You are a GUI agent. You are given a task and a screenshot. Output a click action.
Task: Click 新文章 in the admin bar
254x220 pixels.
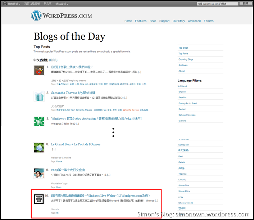[x=47, y=4]
